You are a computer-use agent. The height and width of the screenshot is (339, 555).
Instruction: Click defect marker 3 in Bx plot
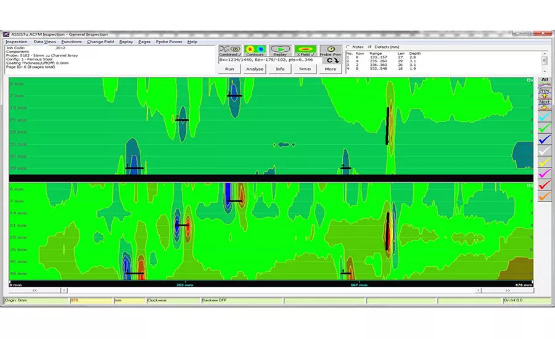[x=234, y=95]
